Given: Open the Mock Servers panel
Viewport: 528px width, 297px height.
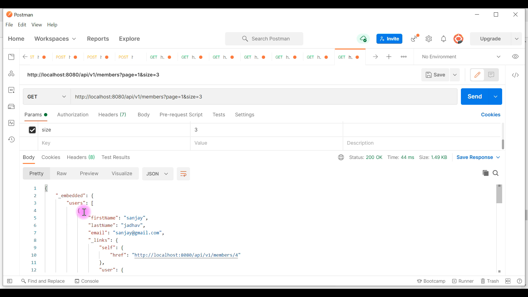Looking at the screenshot, I should [x=11, y=106].
